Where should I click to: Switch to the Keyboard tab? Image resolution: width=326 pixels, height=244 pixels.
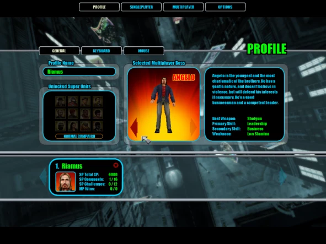click(x=101, y=51)
